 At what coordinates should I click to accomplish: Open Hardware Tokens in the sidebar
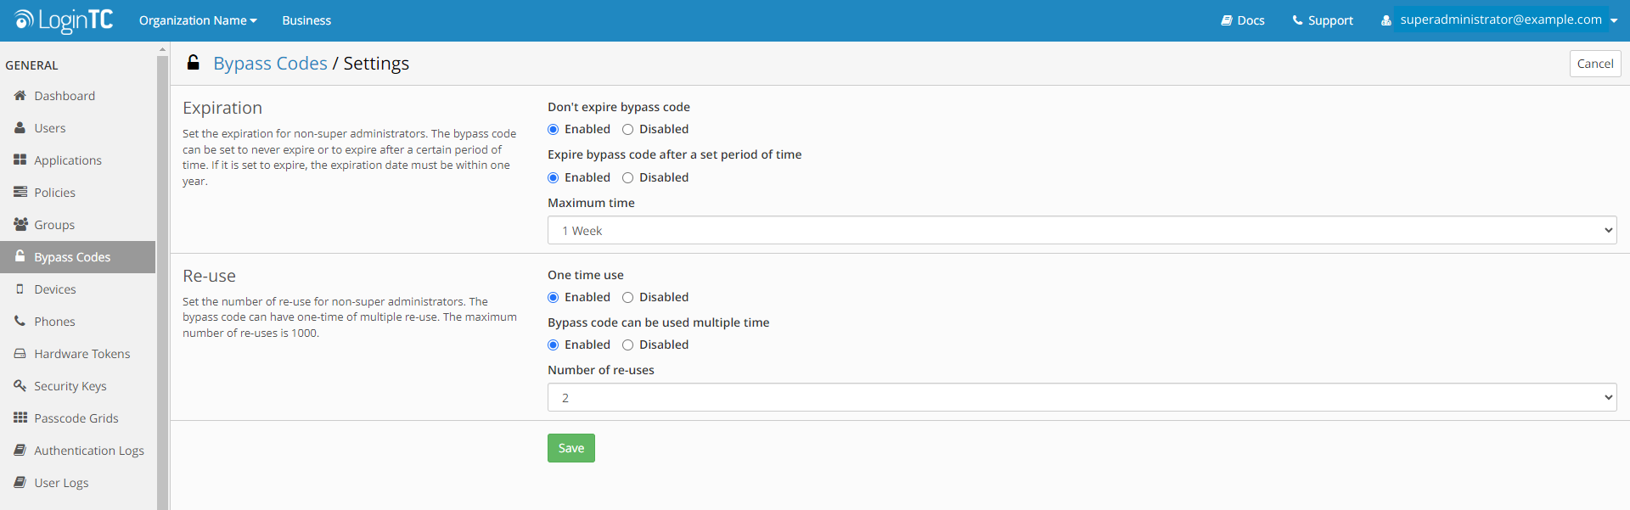pyautogui.click(x=78, y=354)
